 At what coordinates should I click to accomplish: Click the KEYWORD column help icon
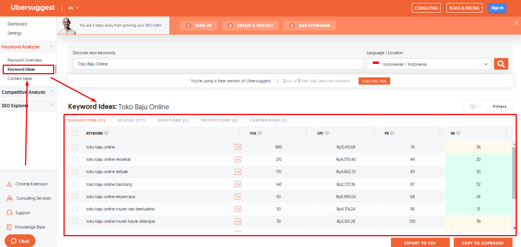(x=106, y=133)
